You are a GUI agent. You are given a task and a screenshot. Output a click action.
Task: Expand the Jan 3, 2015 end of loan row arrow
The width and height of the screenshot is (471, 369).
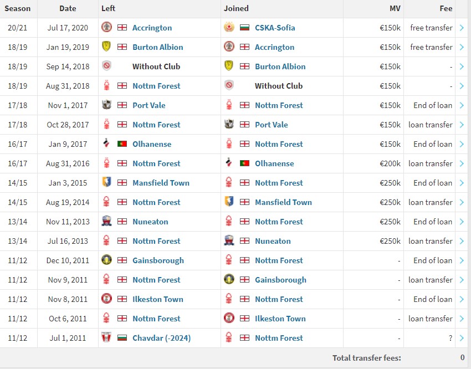(462, 183)
